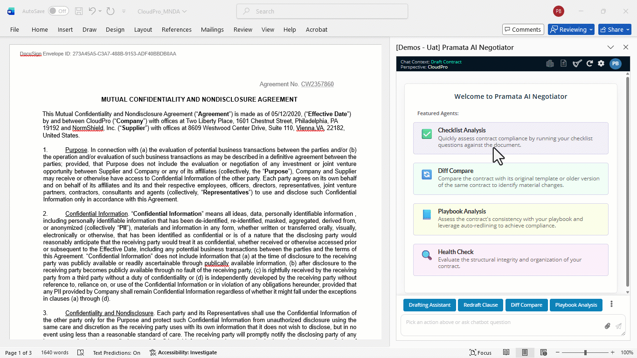Click the Diff Compare refresh-arrows icon in the agent card
This screenshot has height=358, width=637.
click(x=427, y=175)
